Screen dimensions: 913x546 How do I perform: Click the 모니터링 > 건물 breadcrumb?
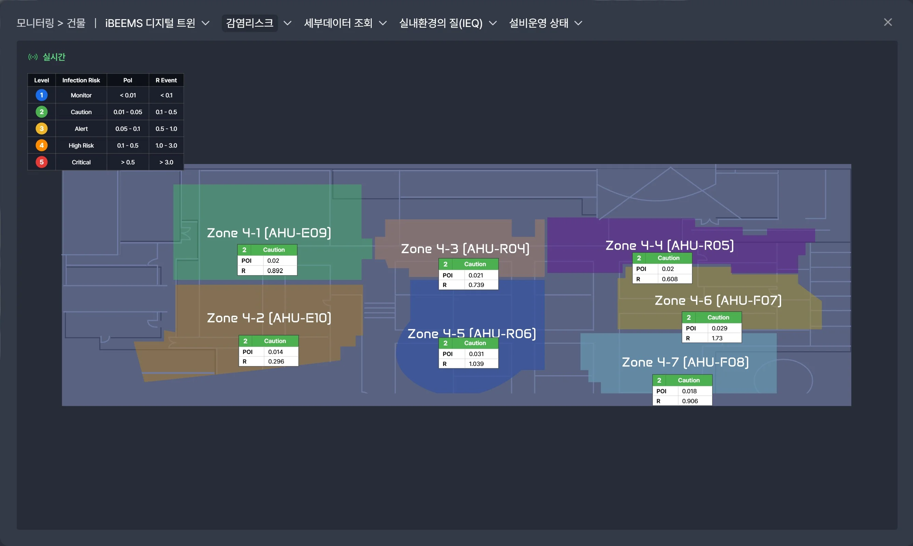[51, 23]
